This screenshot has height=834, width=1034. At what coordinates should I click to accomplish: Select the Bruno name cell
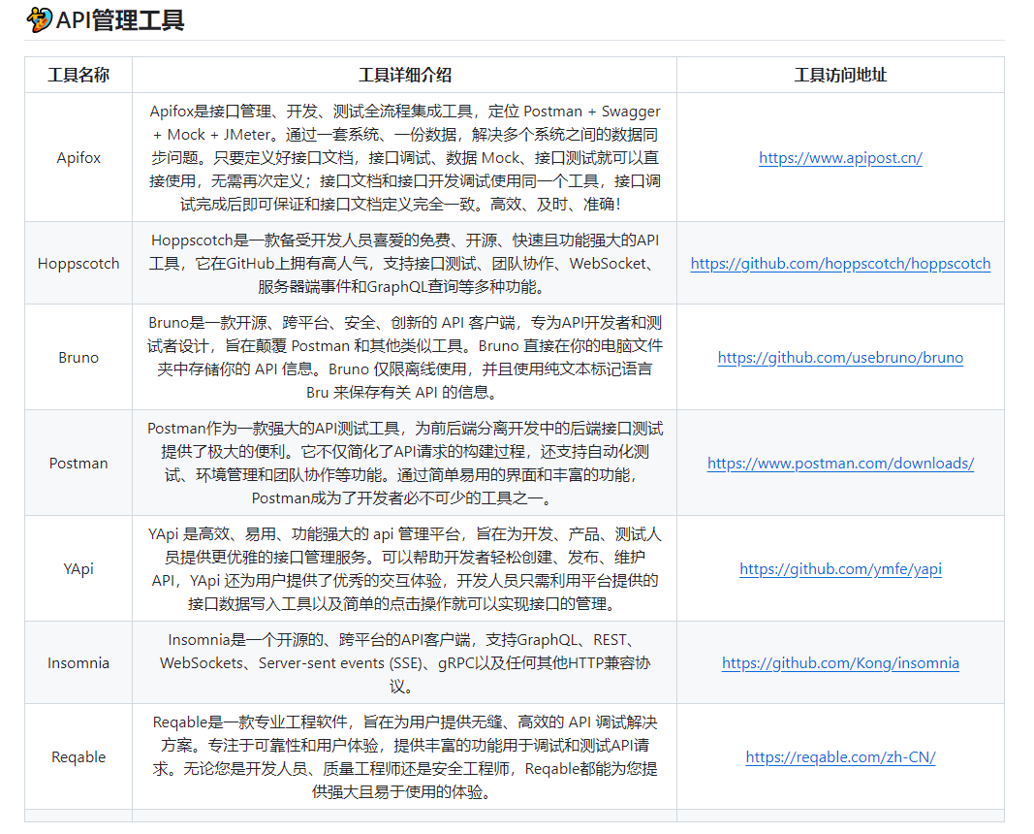point(78,357)
